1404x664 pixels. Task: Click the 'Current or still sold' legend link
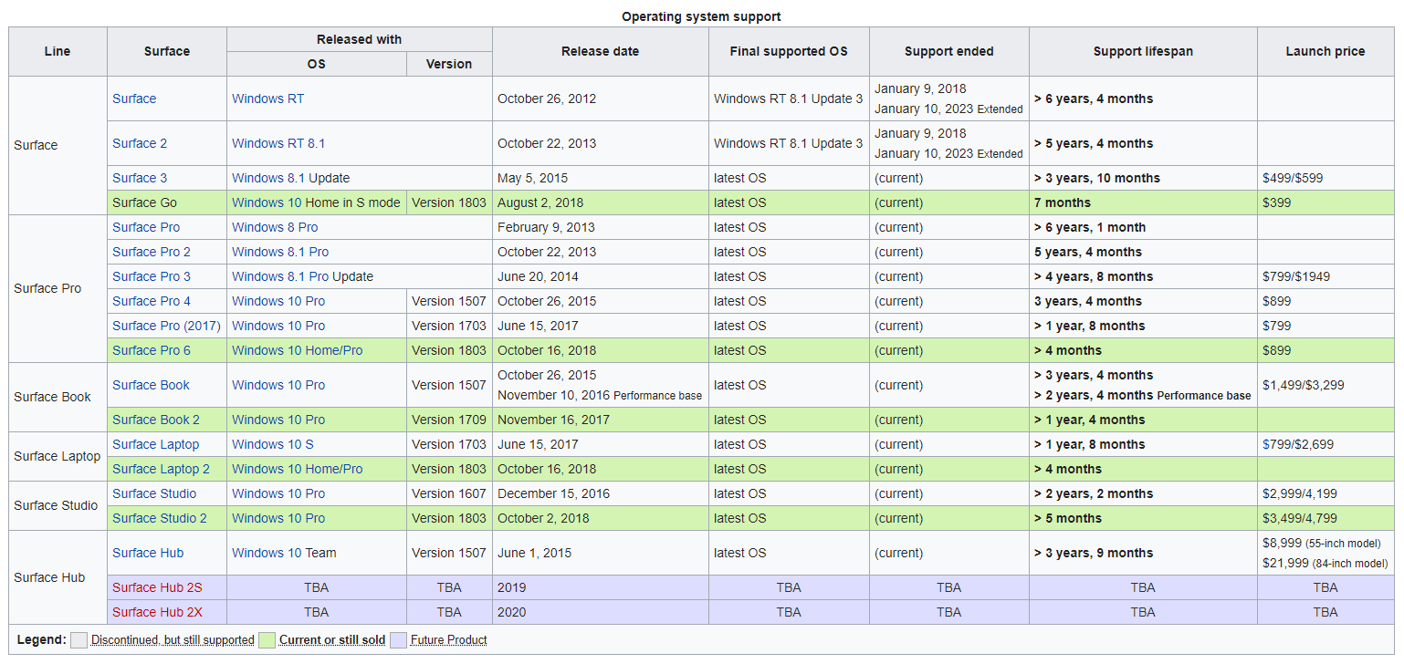pyautogui.click(x=332, y=639)
